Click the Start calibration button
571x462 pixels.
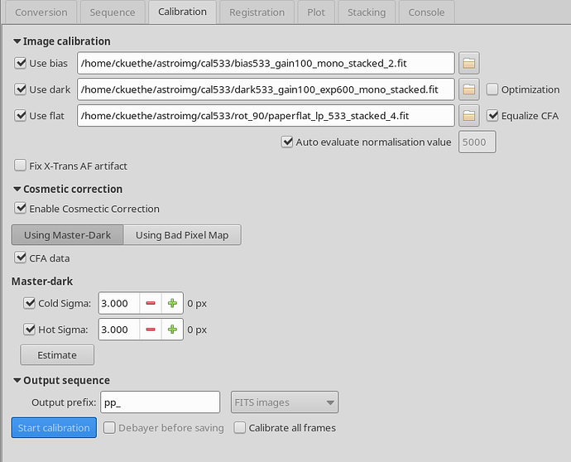tap(54, 428)
